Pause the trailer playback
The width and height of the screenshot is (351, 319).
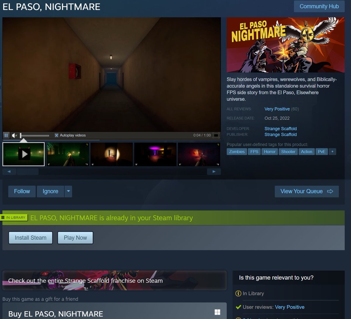(x=6, y=135)
